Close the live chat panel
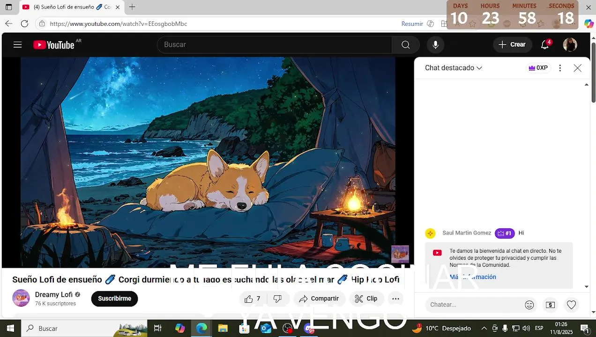This screenshot has height=337, width=596. (578, 68)
